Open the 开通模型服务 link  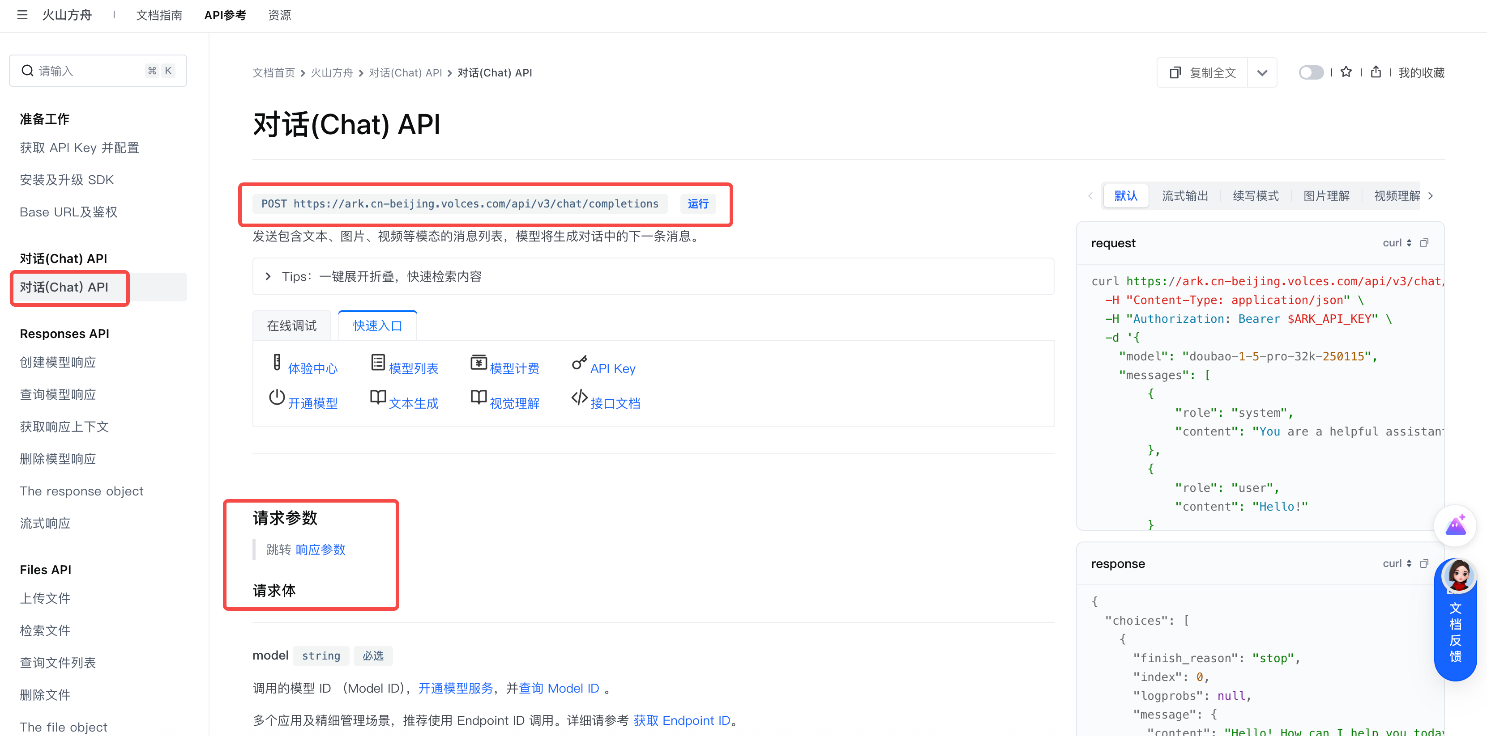(455, 688)
